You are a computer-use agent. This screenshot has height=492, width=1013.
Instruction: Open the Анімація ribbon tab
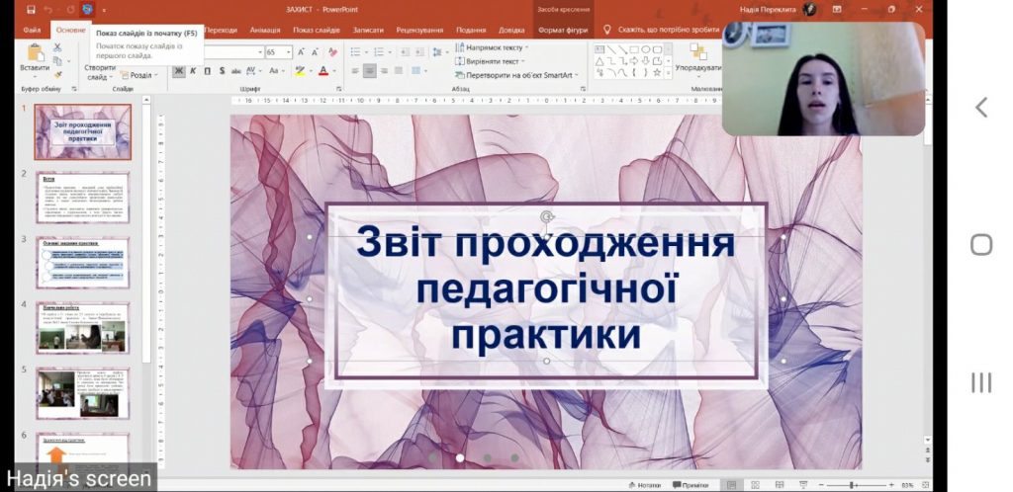pyautogui.click(x=264, y=30)
